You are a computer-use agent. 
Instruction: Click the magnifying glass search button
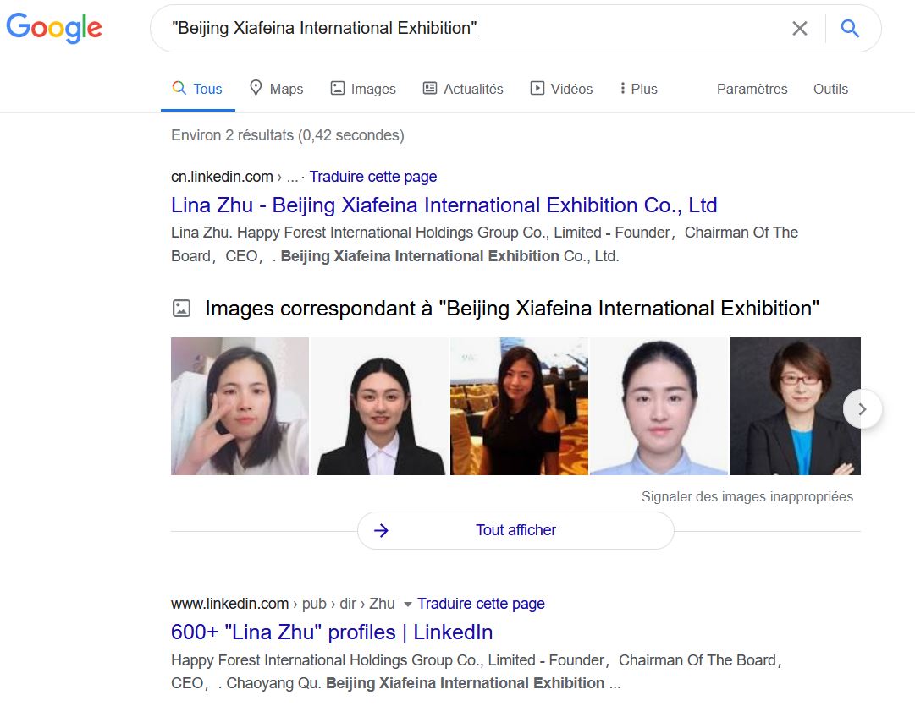(850, 29)
